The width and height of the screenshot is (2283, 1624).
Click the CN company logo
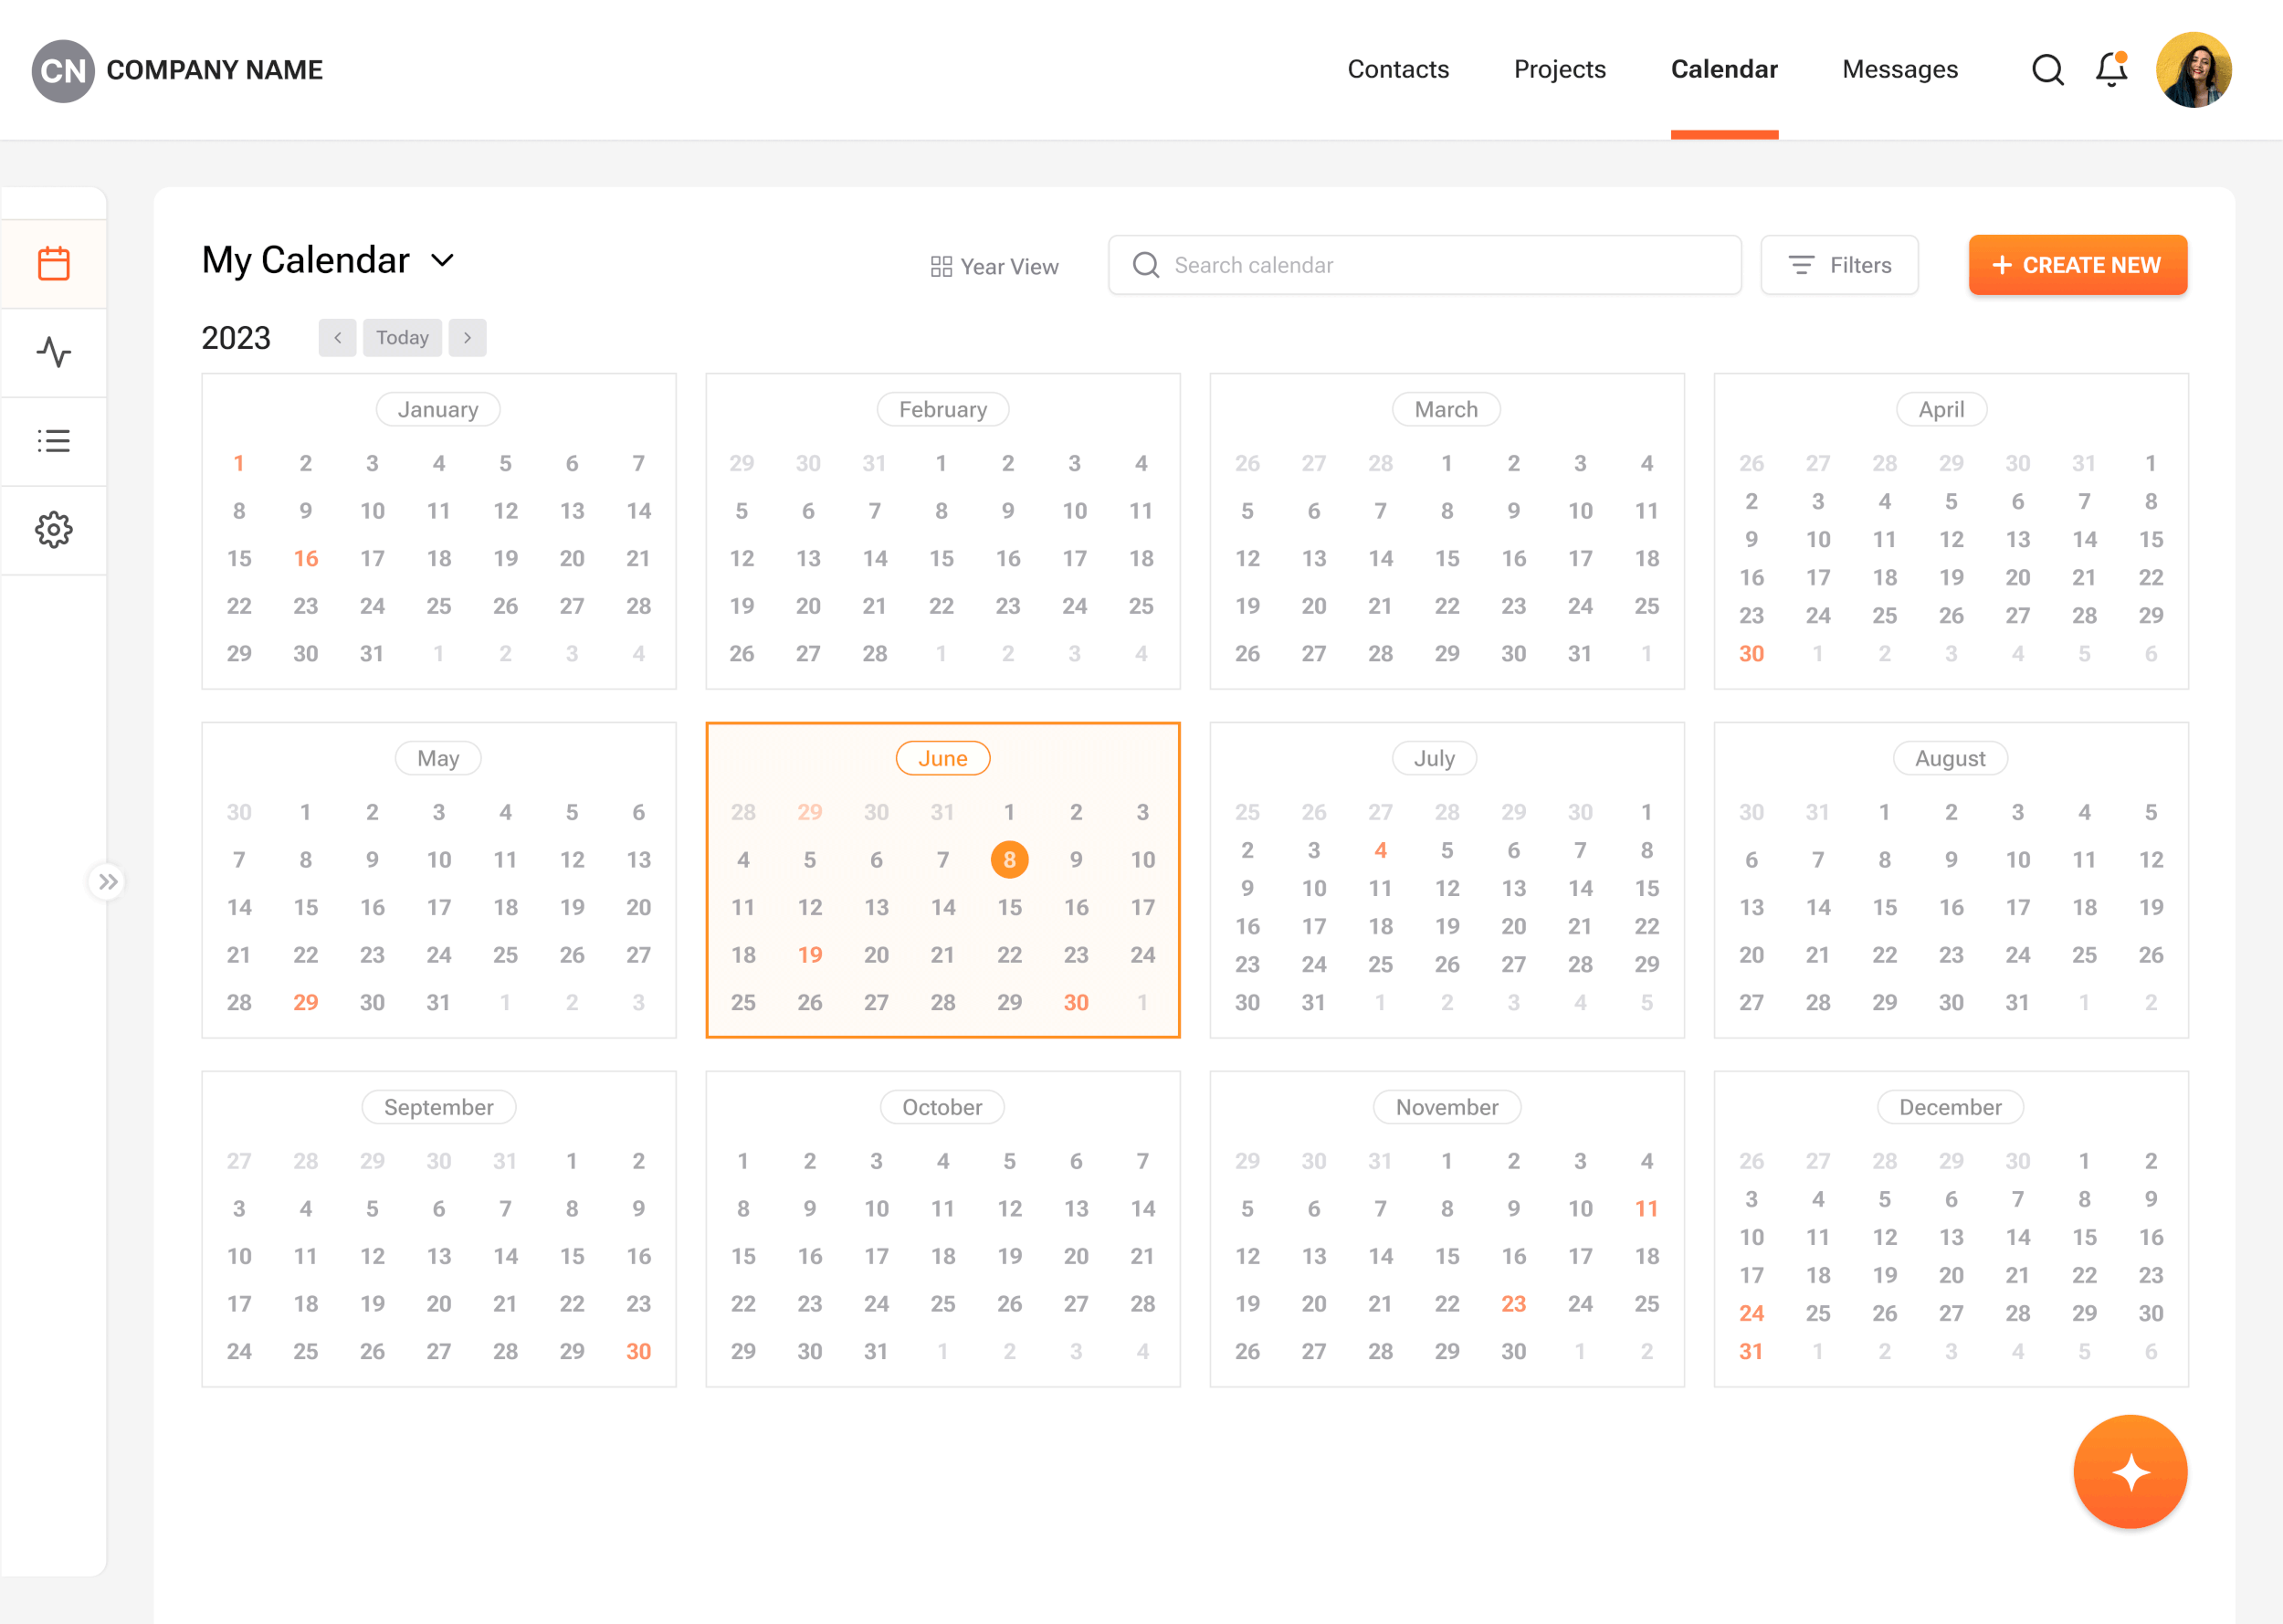tap(62, 69)
